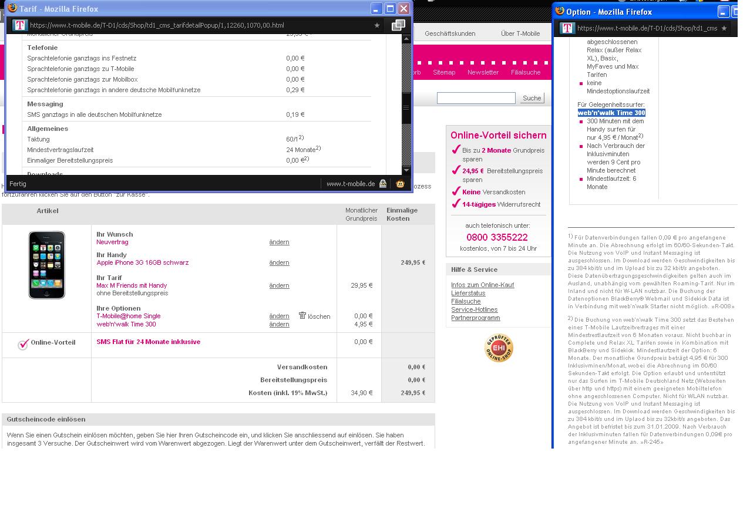Open web'n'walk Time 300 option link in cart
Viewport: 750px width, 519px height.
pyautogui.click(x=126, y=324)
